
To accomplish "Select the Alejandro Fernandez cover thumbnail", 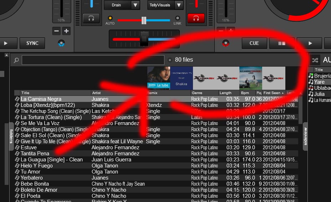I will [251, 78].
